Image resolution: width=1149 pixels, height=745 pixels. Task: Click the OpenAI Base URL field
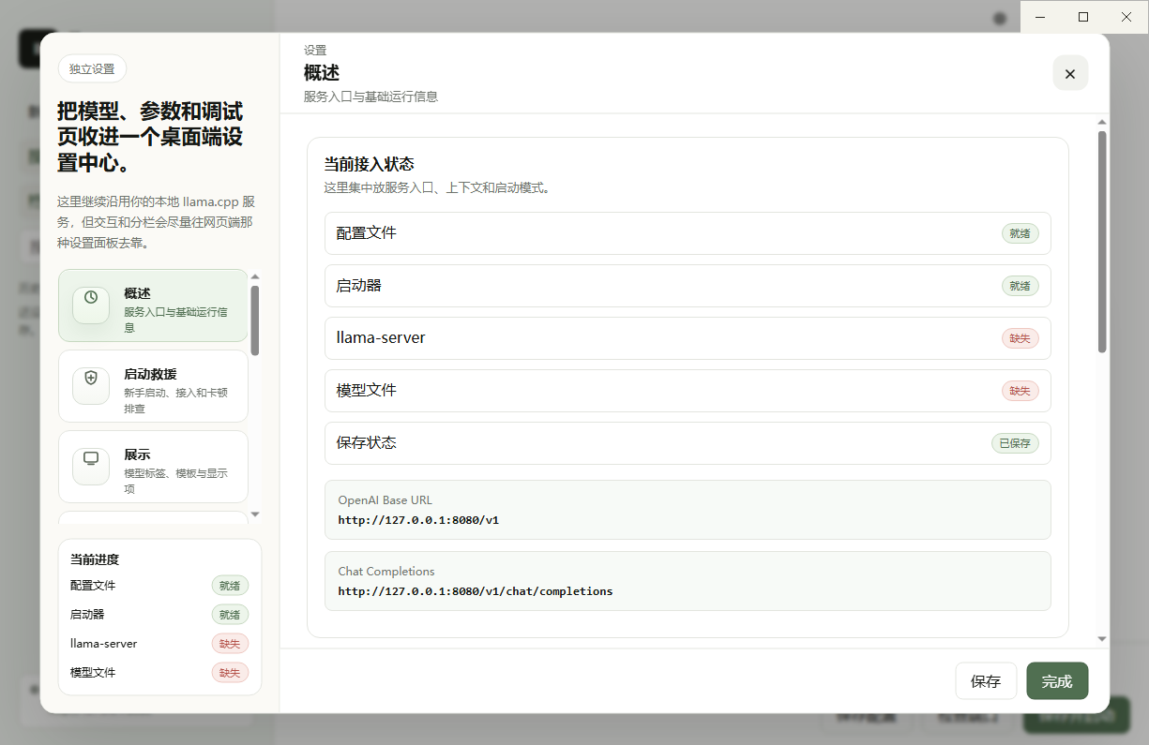coord(688,510)
